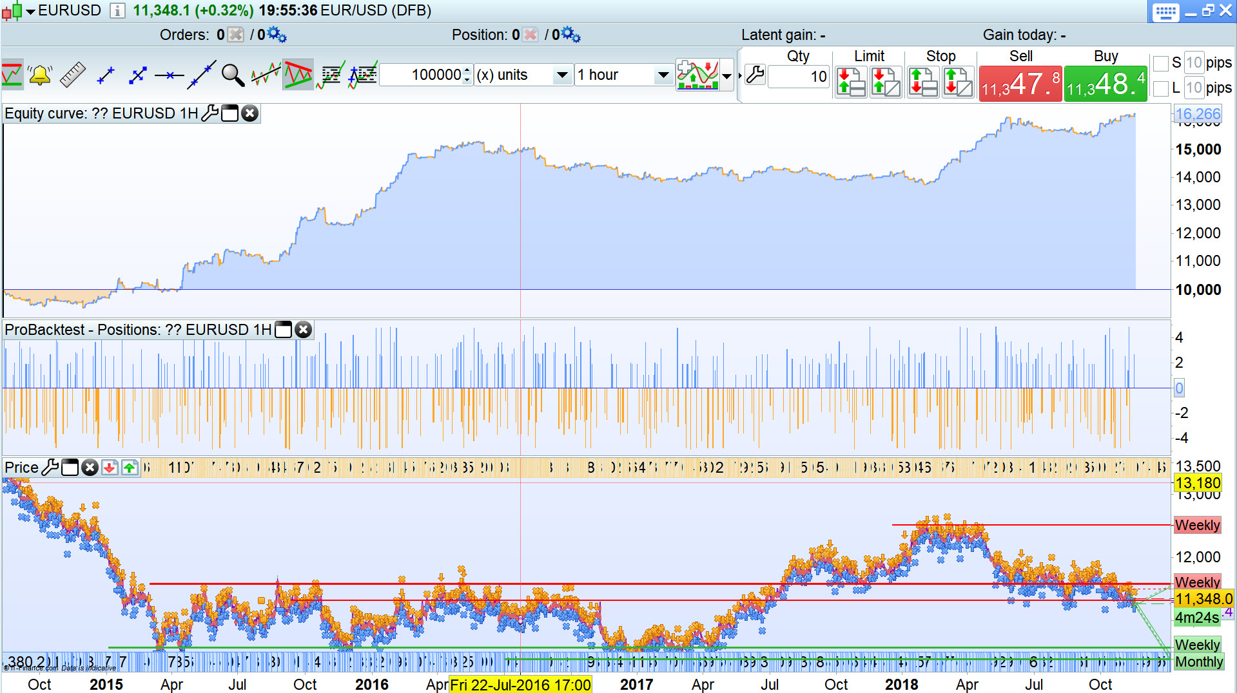
Task: Open the indicator trendline tool
Action: (266, 75)
